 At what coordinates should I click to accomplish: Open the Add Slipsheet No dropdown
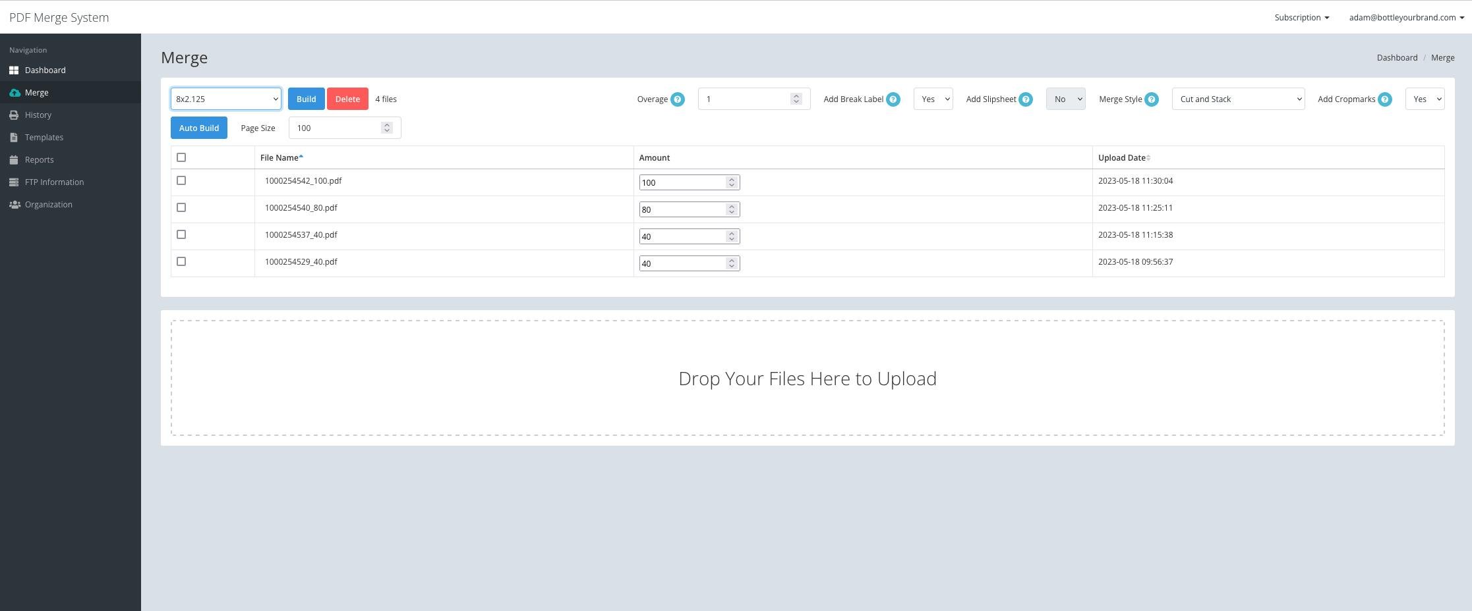(x=1065, y=99)
